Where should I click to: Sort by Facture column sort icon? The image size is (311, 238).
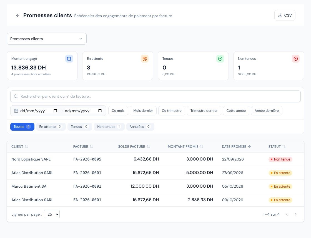91,147
